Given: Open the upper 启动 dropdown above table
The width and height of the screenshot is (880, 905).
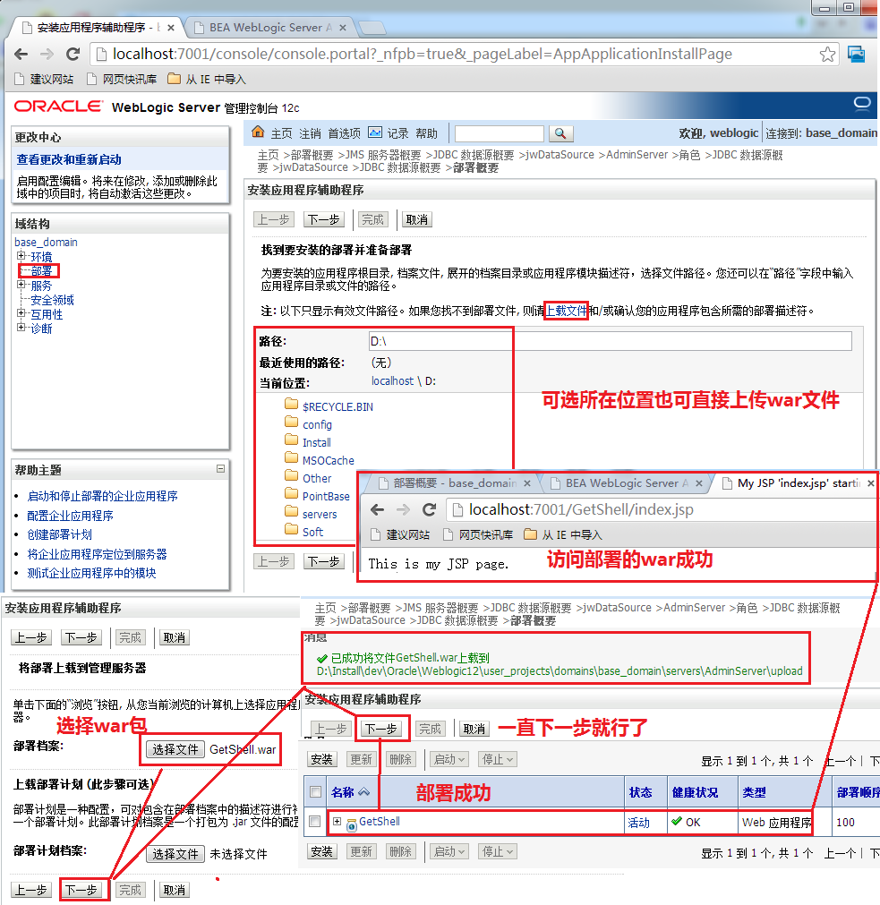Looking at the screenshot, I should 449,759.
